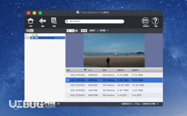Viewport: 187px width, 116px height.
Task: Open Help via the question mark icon
Action: [x=155, y=21]
